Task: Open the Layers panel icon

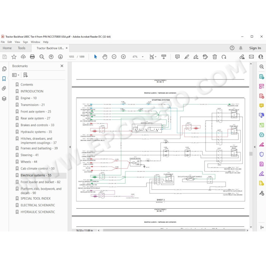Action: tap(4, 98)
